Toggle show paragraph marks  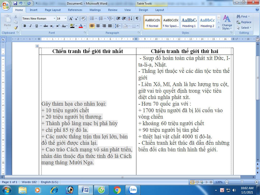[137, 18]
